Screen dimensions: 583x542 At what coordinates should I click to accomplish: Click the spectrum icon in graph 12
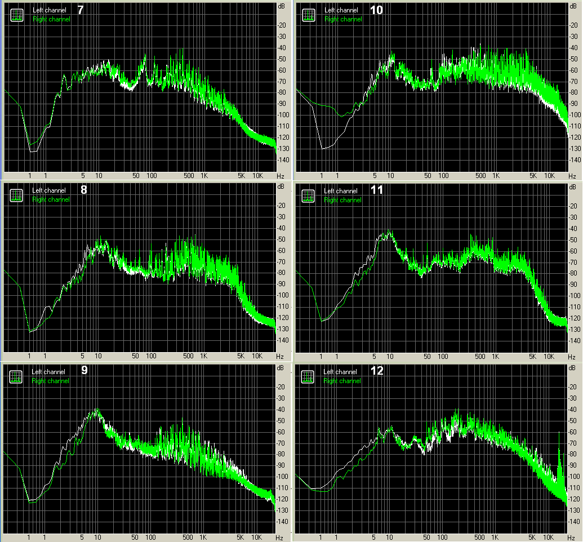[308, 377]
